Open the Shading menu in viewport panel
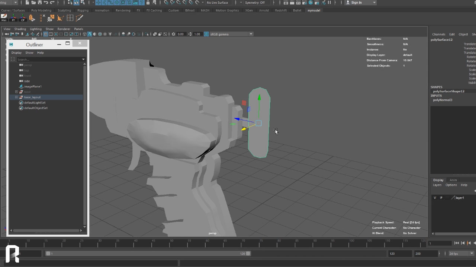Viewport: 476px width, 267px height. click(x=20, y=29)
